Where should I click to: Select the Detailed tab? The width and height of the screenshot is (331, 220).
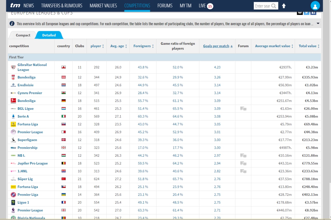point(49,35)
